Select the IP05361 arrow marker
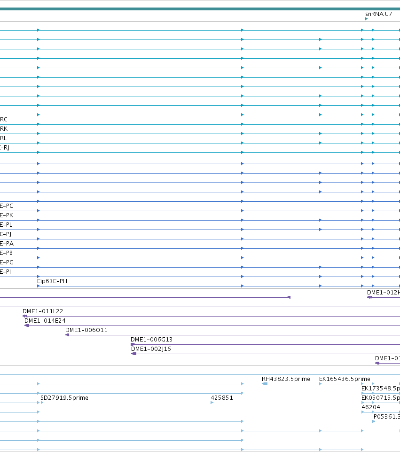This screenshot has height=452, width=400. click(x=374, y=421)
